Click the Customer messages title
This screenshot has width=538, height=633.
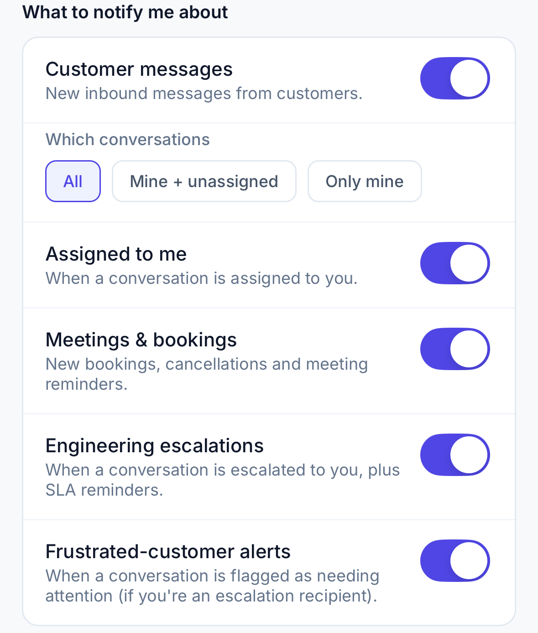(x=139, y=69)
